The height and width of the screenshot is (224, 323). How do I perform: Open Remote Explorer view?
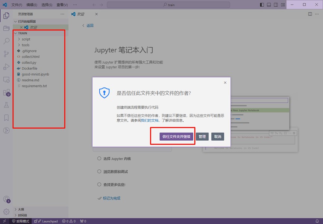6,80
